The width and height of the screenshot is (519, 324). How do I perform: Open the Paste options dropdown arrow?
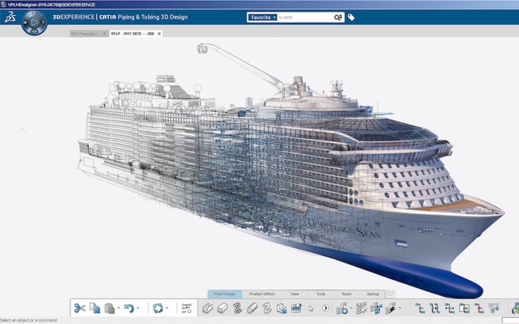[x=118, y=308]
